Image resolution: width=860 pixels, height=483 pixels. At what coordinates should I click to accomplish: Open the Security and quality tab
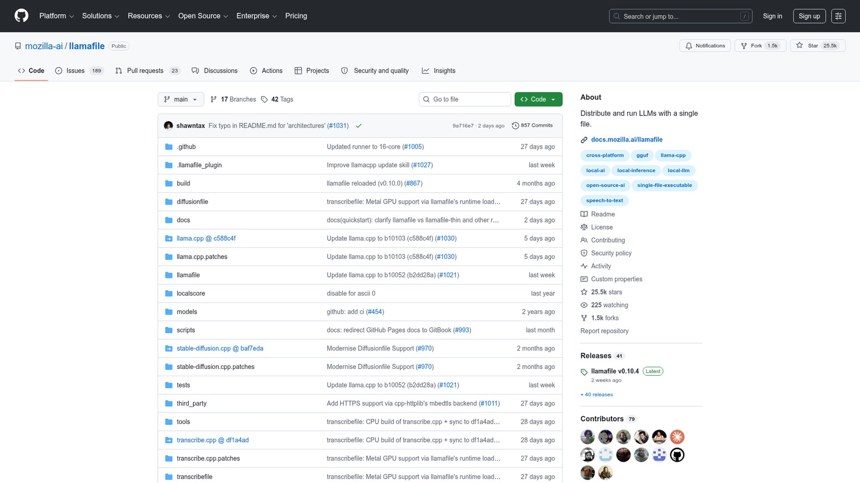375,71
